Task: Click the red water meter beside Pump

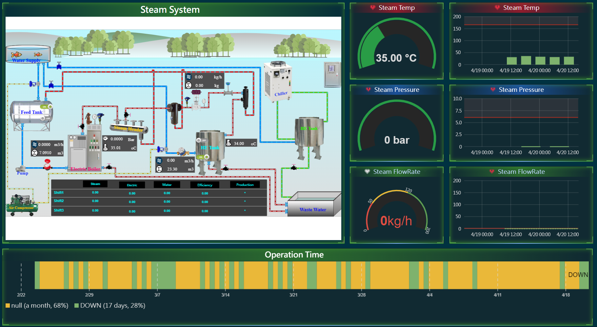Action: (48, 165)
